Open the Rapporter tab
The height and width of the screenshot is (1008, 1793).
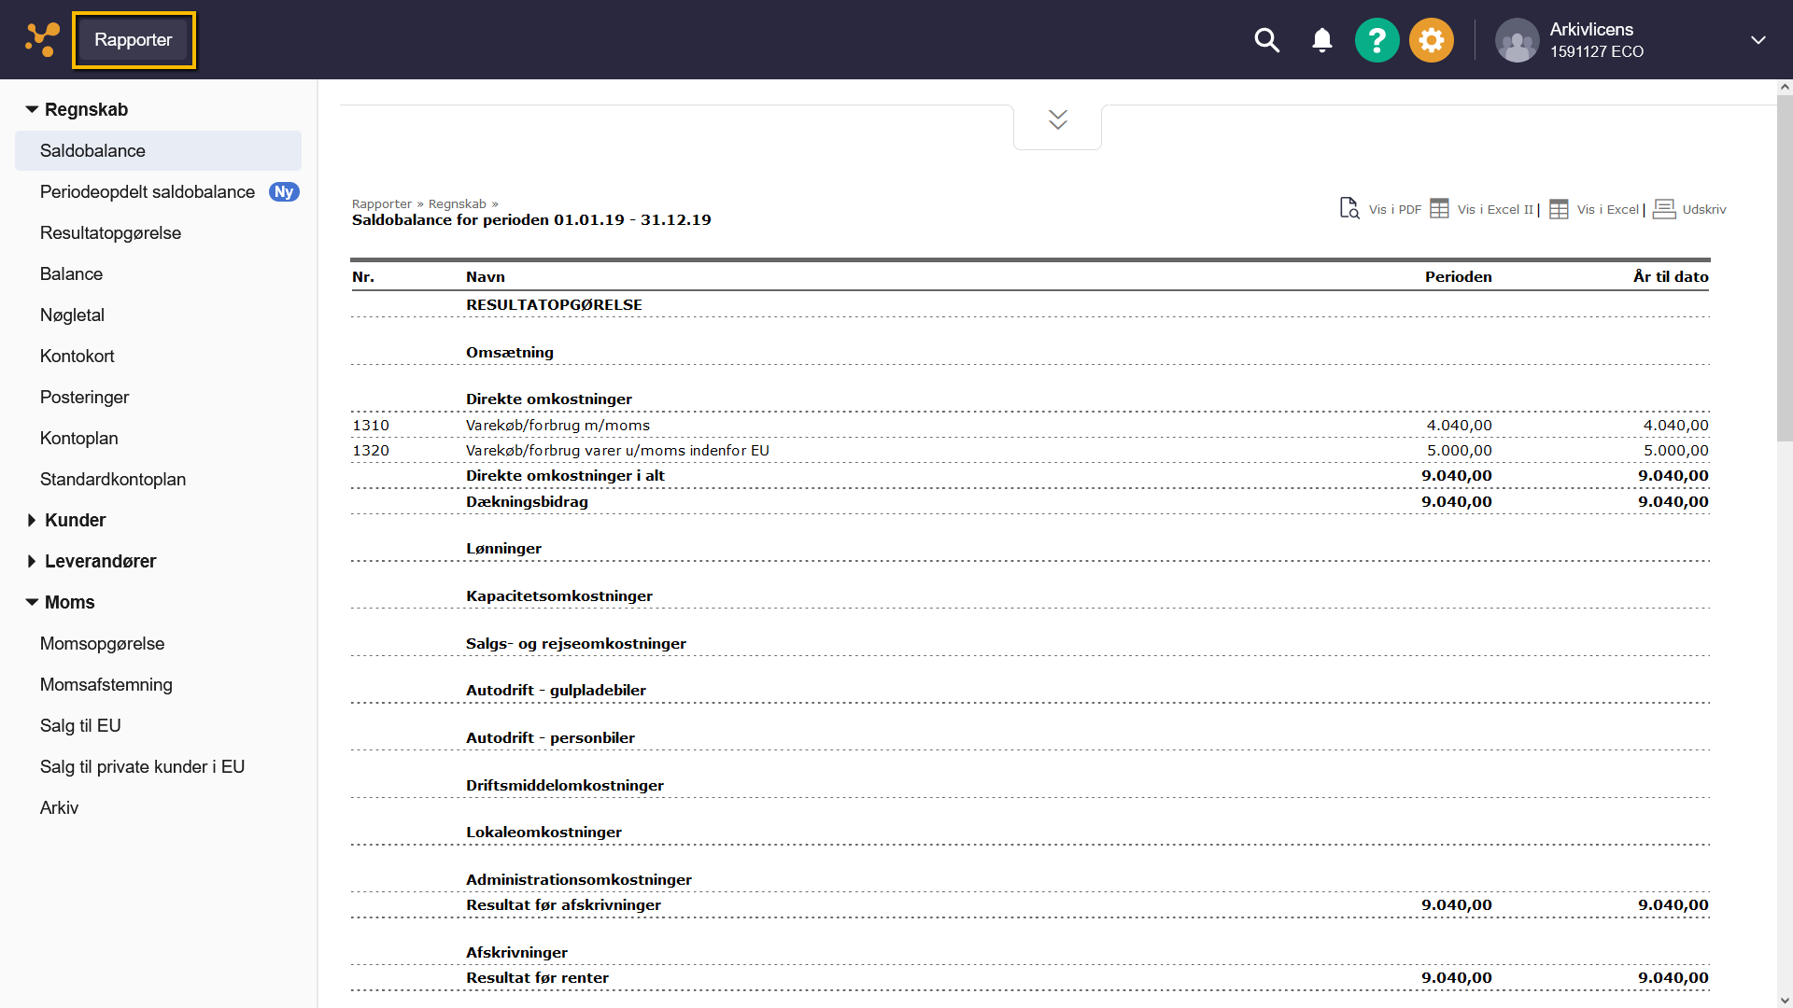[134, 40]
